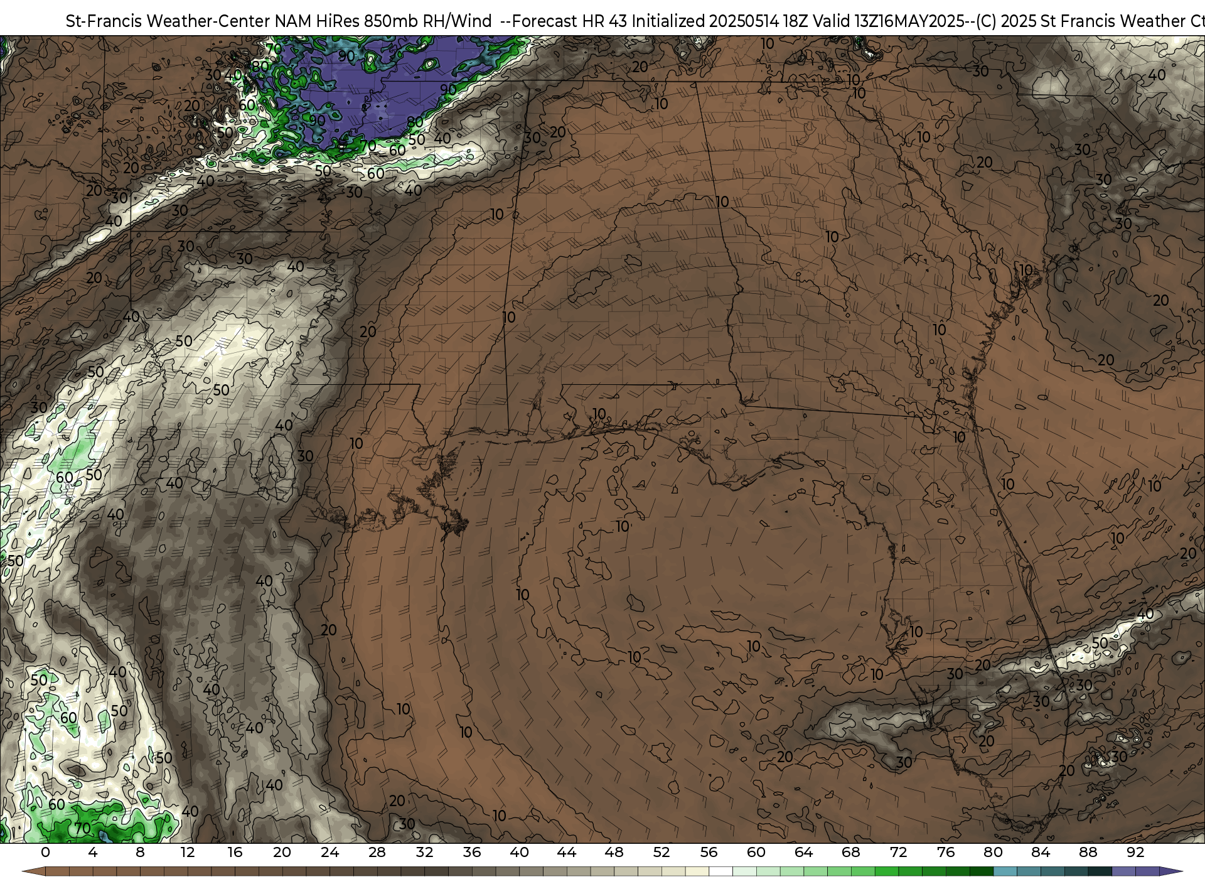Click the colorbar tick label '48'
This screenshot has height=879, width=1205.
tap(614, 852)
